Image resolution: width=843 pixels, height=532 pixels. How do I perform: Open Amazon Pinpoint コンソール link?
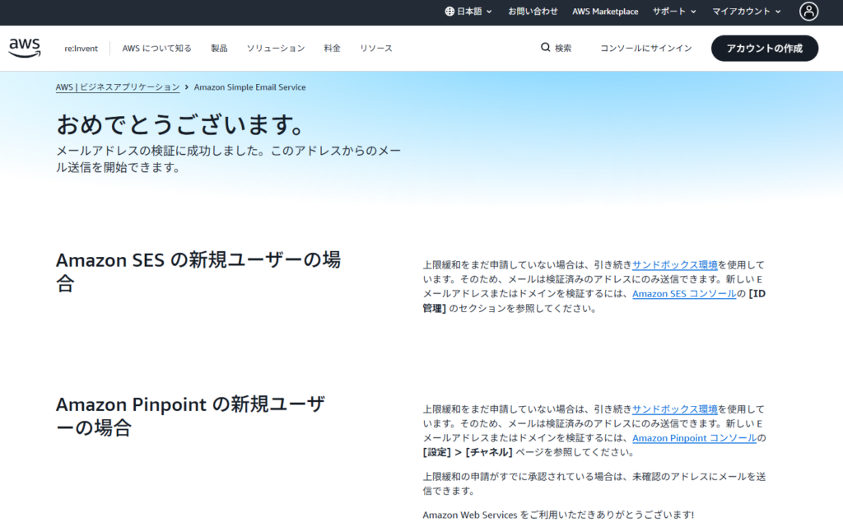coord(694,438)
